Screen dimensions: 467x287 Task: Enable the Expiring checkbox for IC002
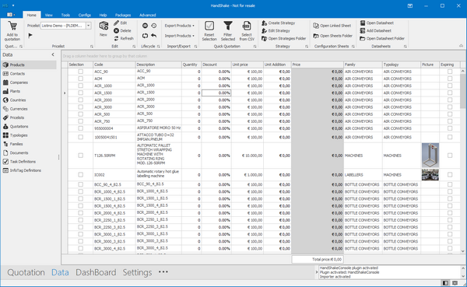pyautogui.click(x=450, y=175)
